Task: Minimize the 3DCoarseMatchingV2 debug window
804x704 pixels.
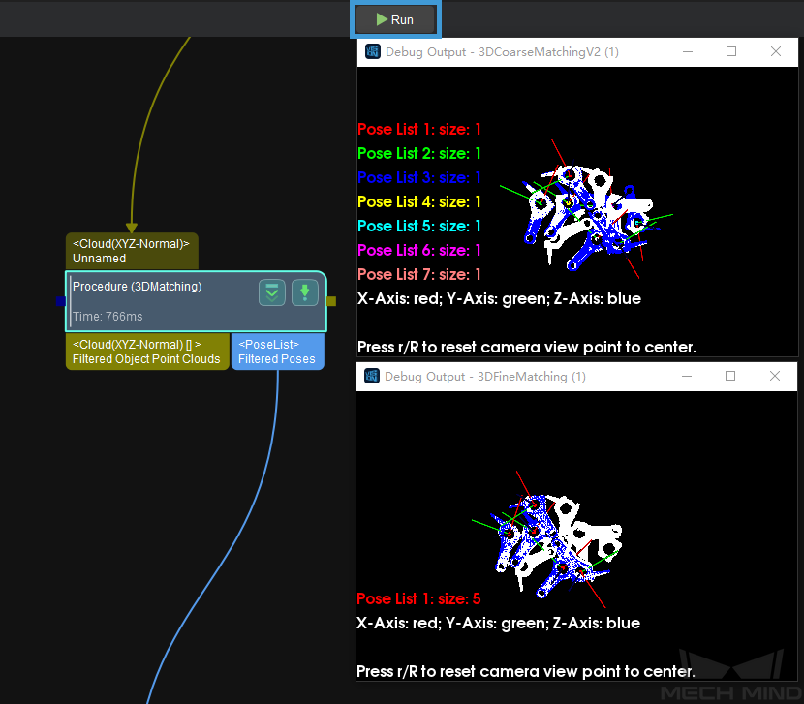Action: click(x=688, y=51)
